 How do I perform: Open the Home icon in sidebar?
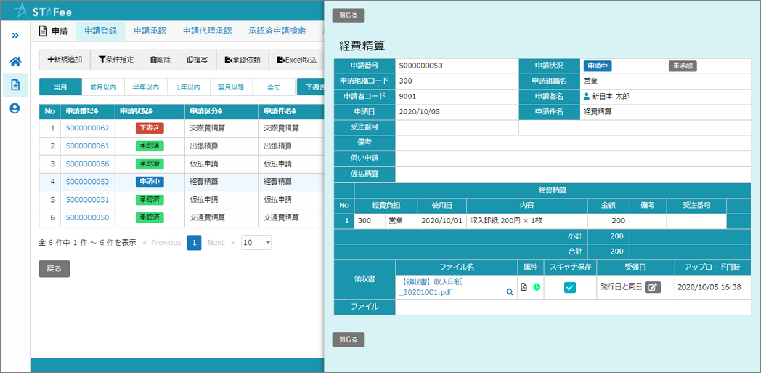pos(15,62)
